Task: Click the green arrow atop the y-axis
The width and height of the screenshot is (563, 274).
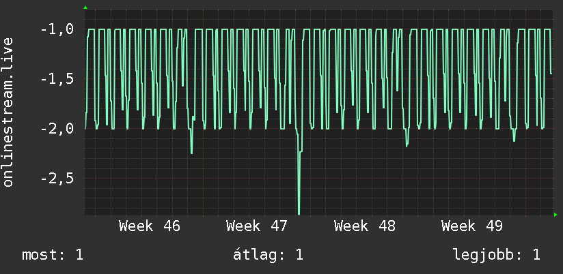Action: point(85,7)
